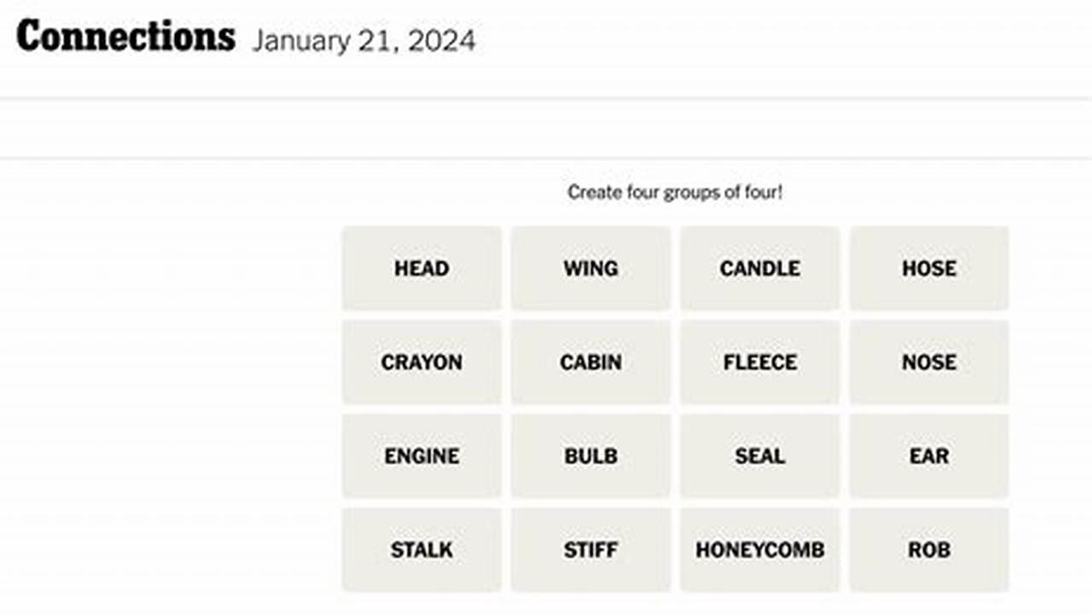Click the January 21, 2024 date text

coord(364,41)
